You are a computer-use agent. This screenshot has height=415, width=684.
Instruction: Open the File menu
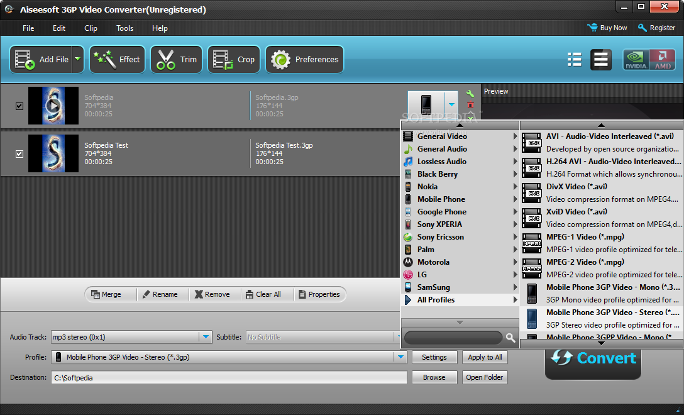click(x=28, y=28)
